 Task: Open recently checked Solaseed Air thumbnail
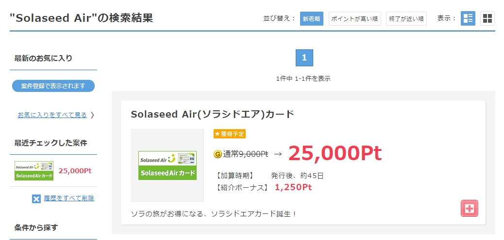[34, 171]
